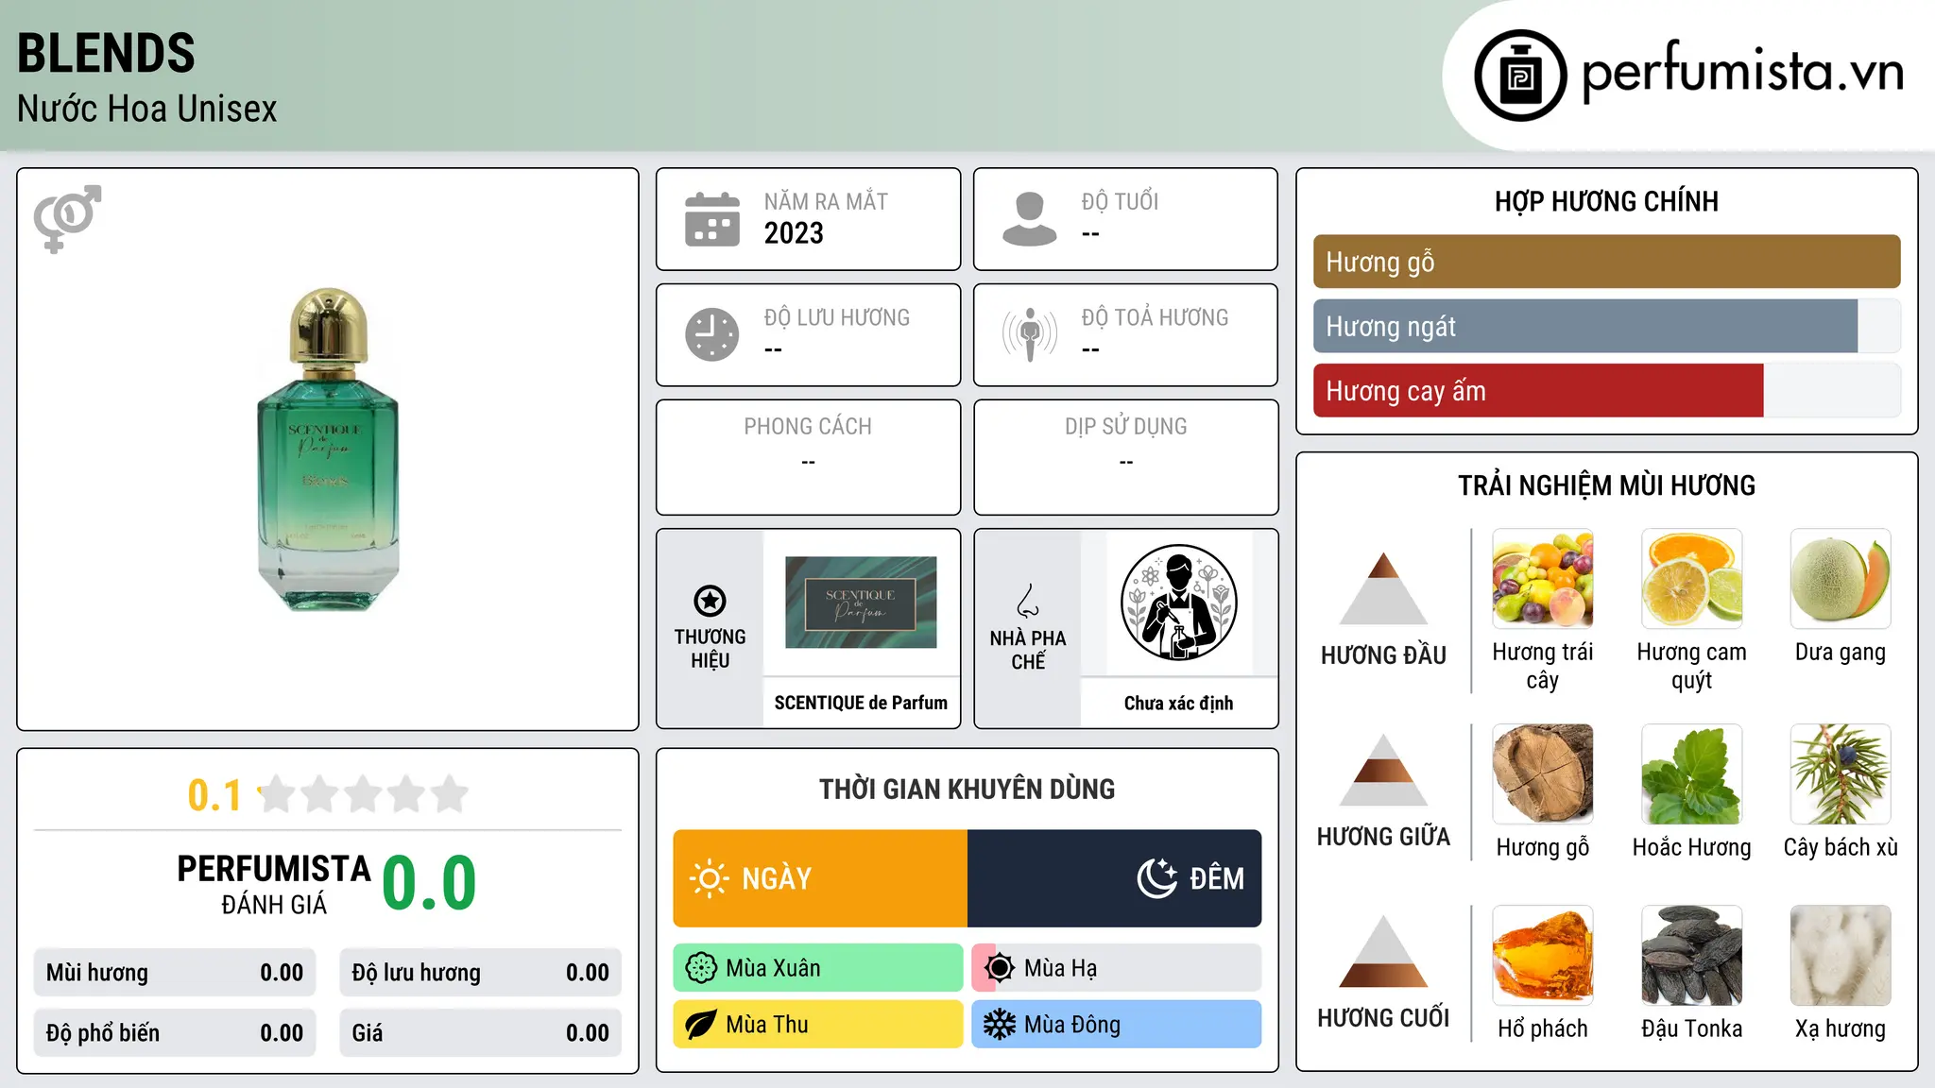
Task: Click the PHONG CÁCH card heading
Action: tap(808, 427)
